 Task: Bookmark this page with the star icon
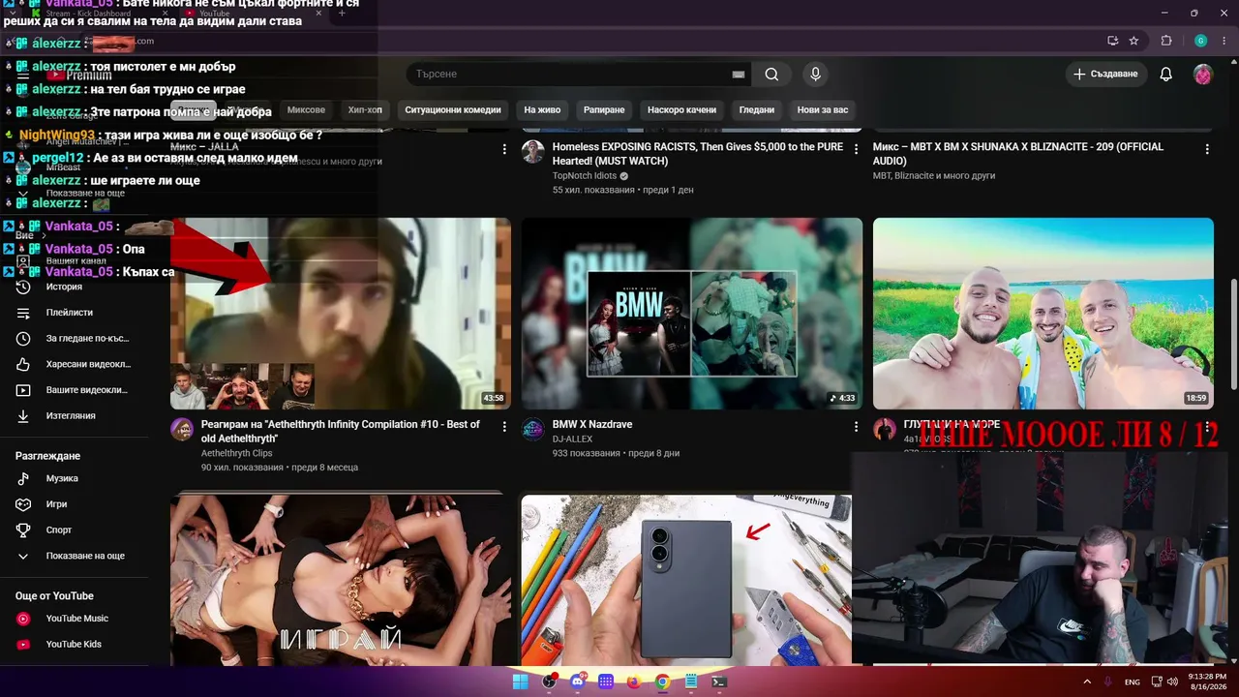(1133, 41)
